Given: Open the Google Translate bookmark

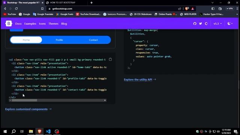Looking at the screenshot, I should (x=43, y=14).
